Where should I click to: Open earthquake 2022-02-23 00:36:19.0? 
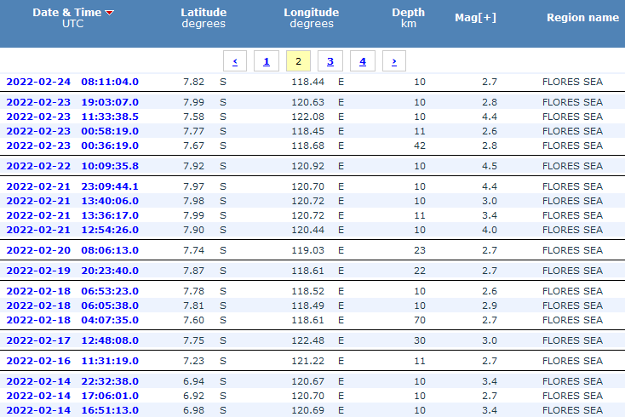point(72,146)
